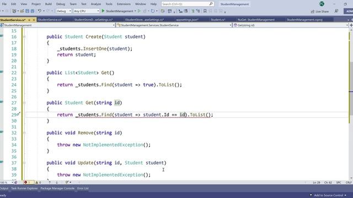Click the bookmark icon in toolbar

[205, 11]
